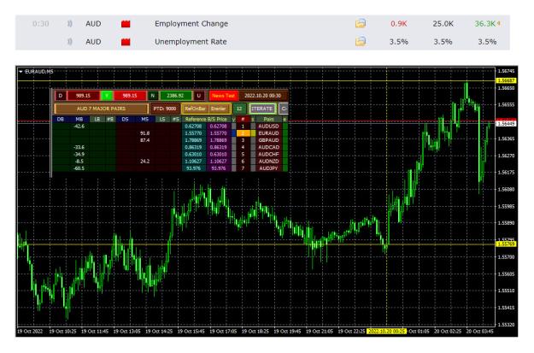Image resolution: width=534 pixels, height=353 pixels.
Task: Click row number 1 cell for AUDUSD
Action: (243, 126)
